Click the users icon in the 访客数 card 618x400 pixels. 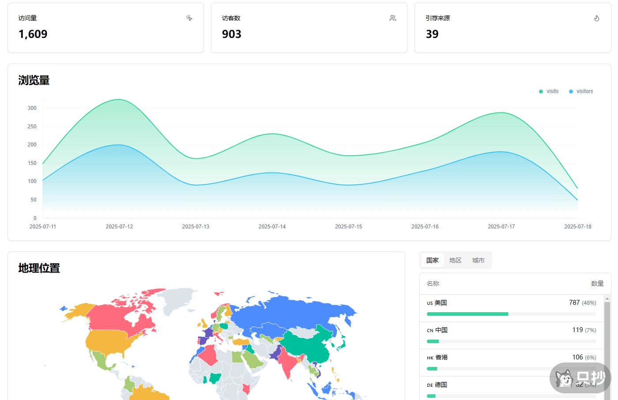click(x=392, y=18)
